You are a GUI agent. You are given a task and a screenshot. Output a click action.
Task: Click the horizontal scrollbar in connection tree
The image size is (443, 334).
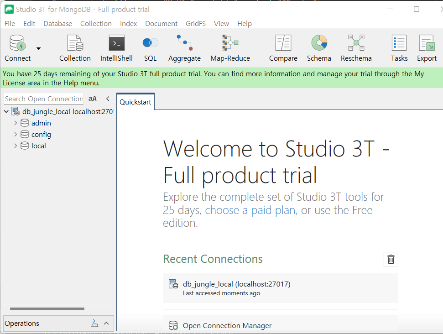47,309
